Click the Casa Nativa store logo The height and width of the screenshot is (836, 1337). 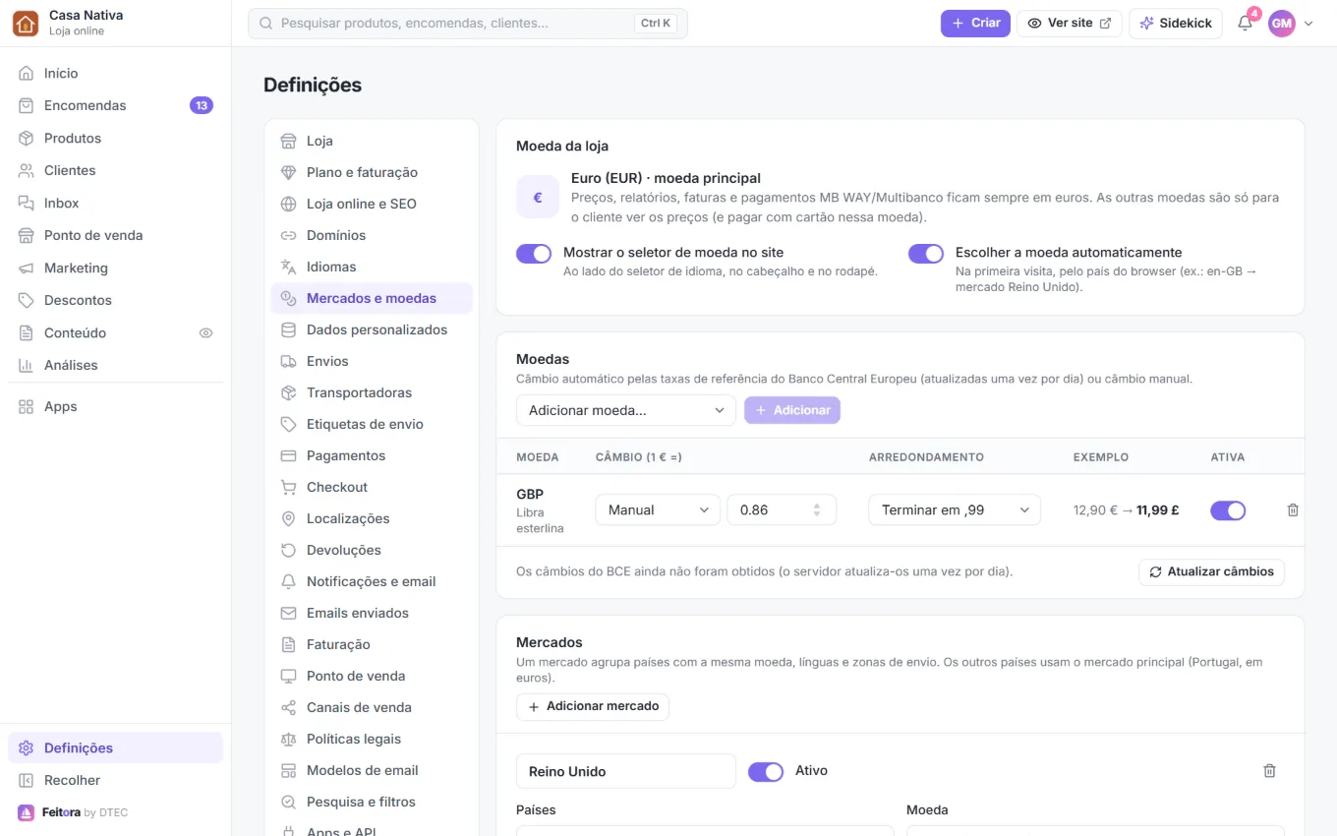click(x=26, y=24)
